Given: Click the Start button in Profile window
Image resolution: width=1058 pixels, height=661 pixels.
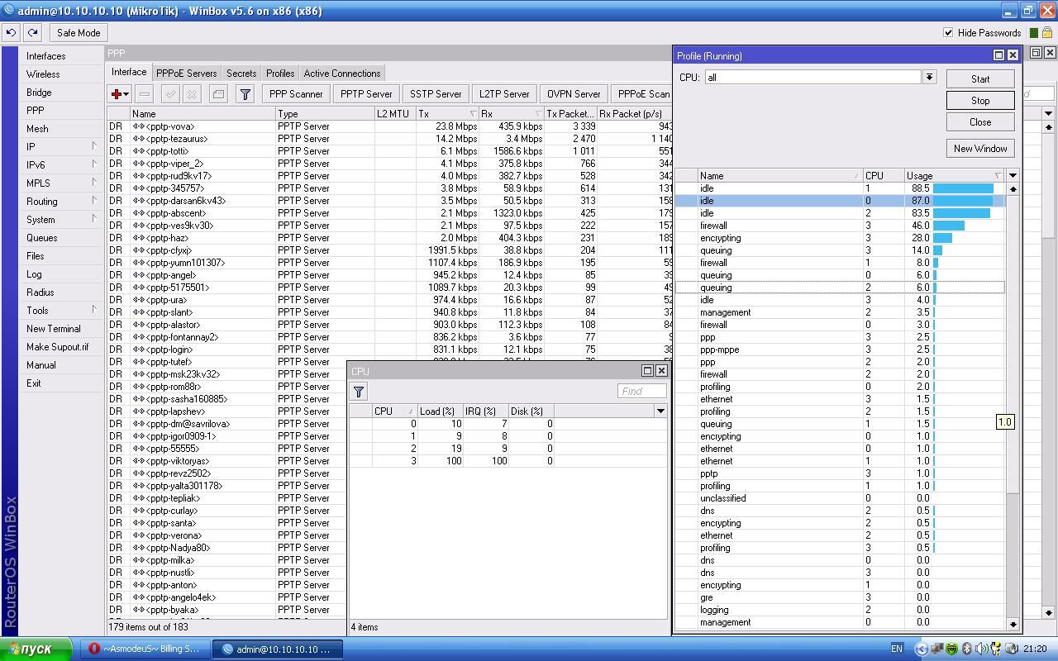Looking at the screenshot, I should [x=980, y=79].
